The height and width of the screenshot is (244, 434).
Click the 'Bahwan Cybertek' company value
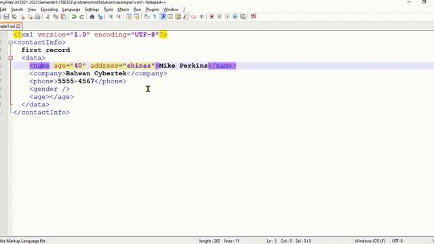click(96, 73)
